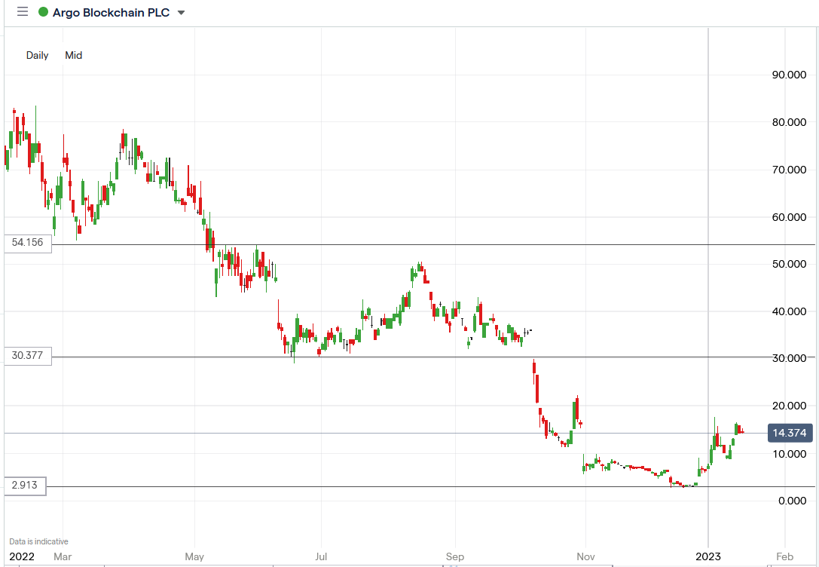Click the current price tag 14.374

tap(790, 434)
